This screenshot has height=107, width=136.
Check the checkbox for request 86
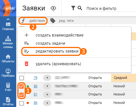click(x=22, y=103)
